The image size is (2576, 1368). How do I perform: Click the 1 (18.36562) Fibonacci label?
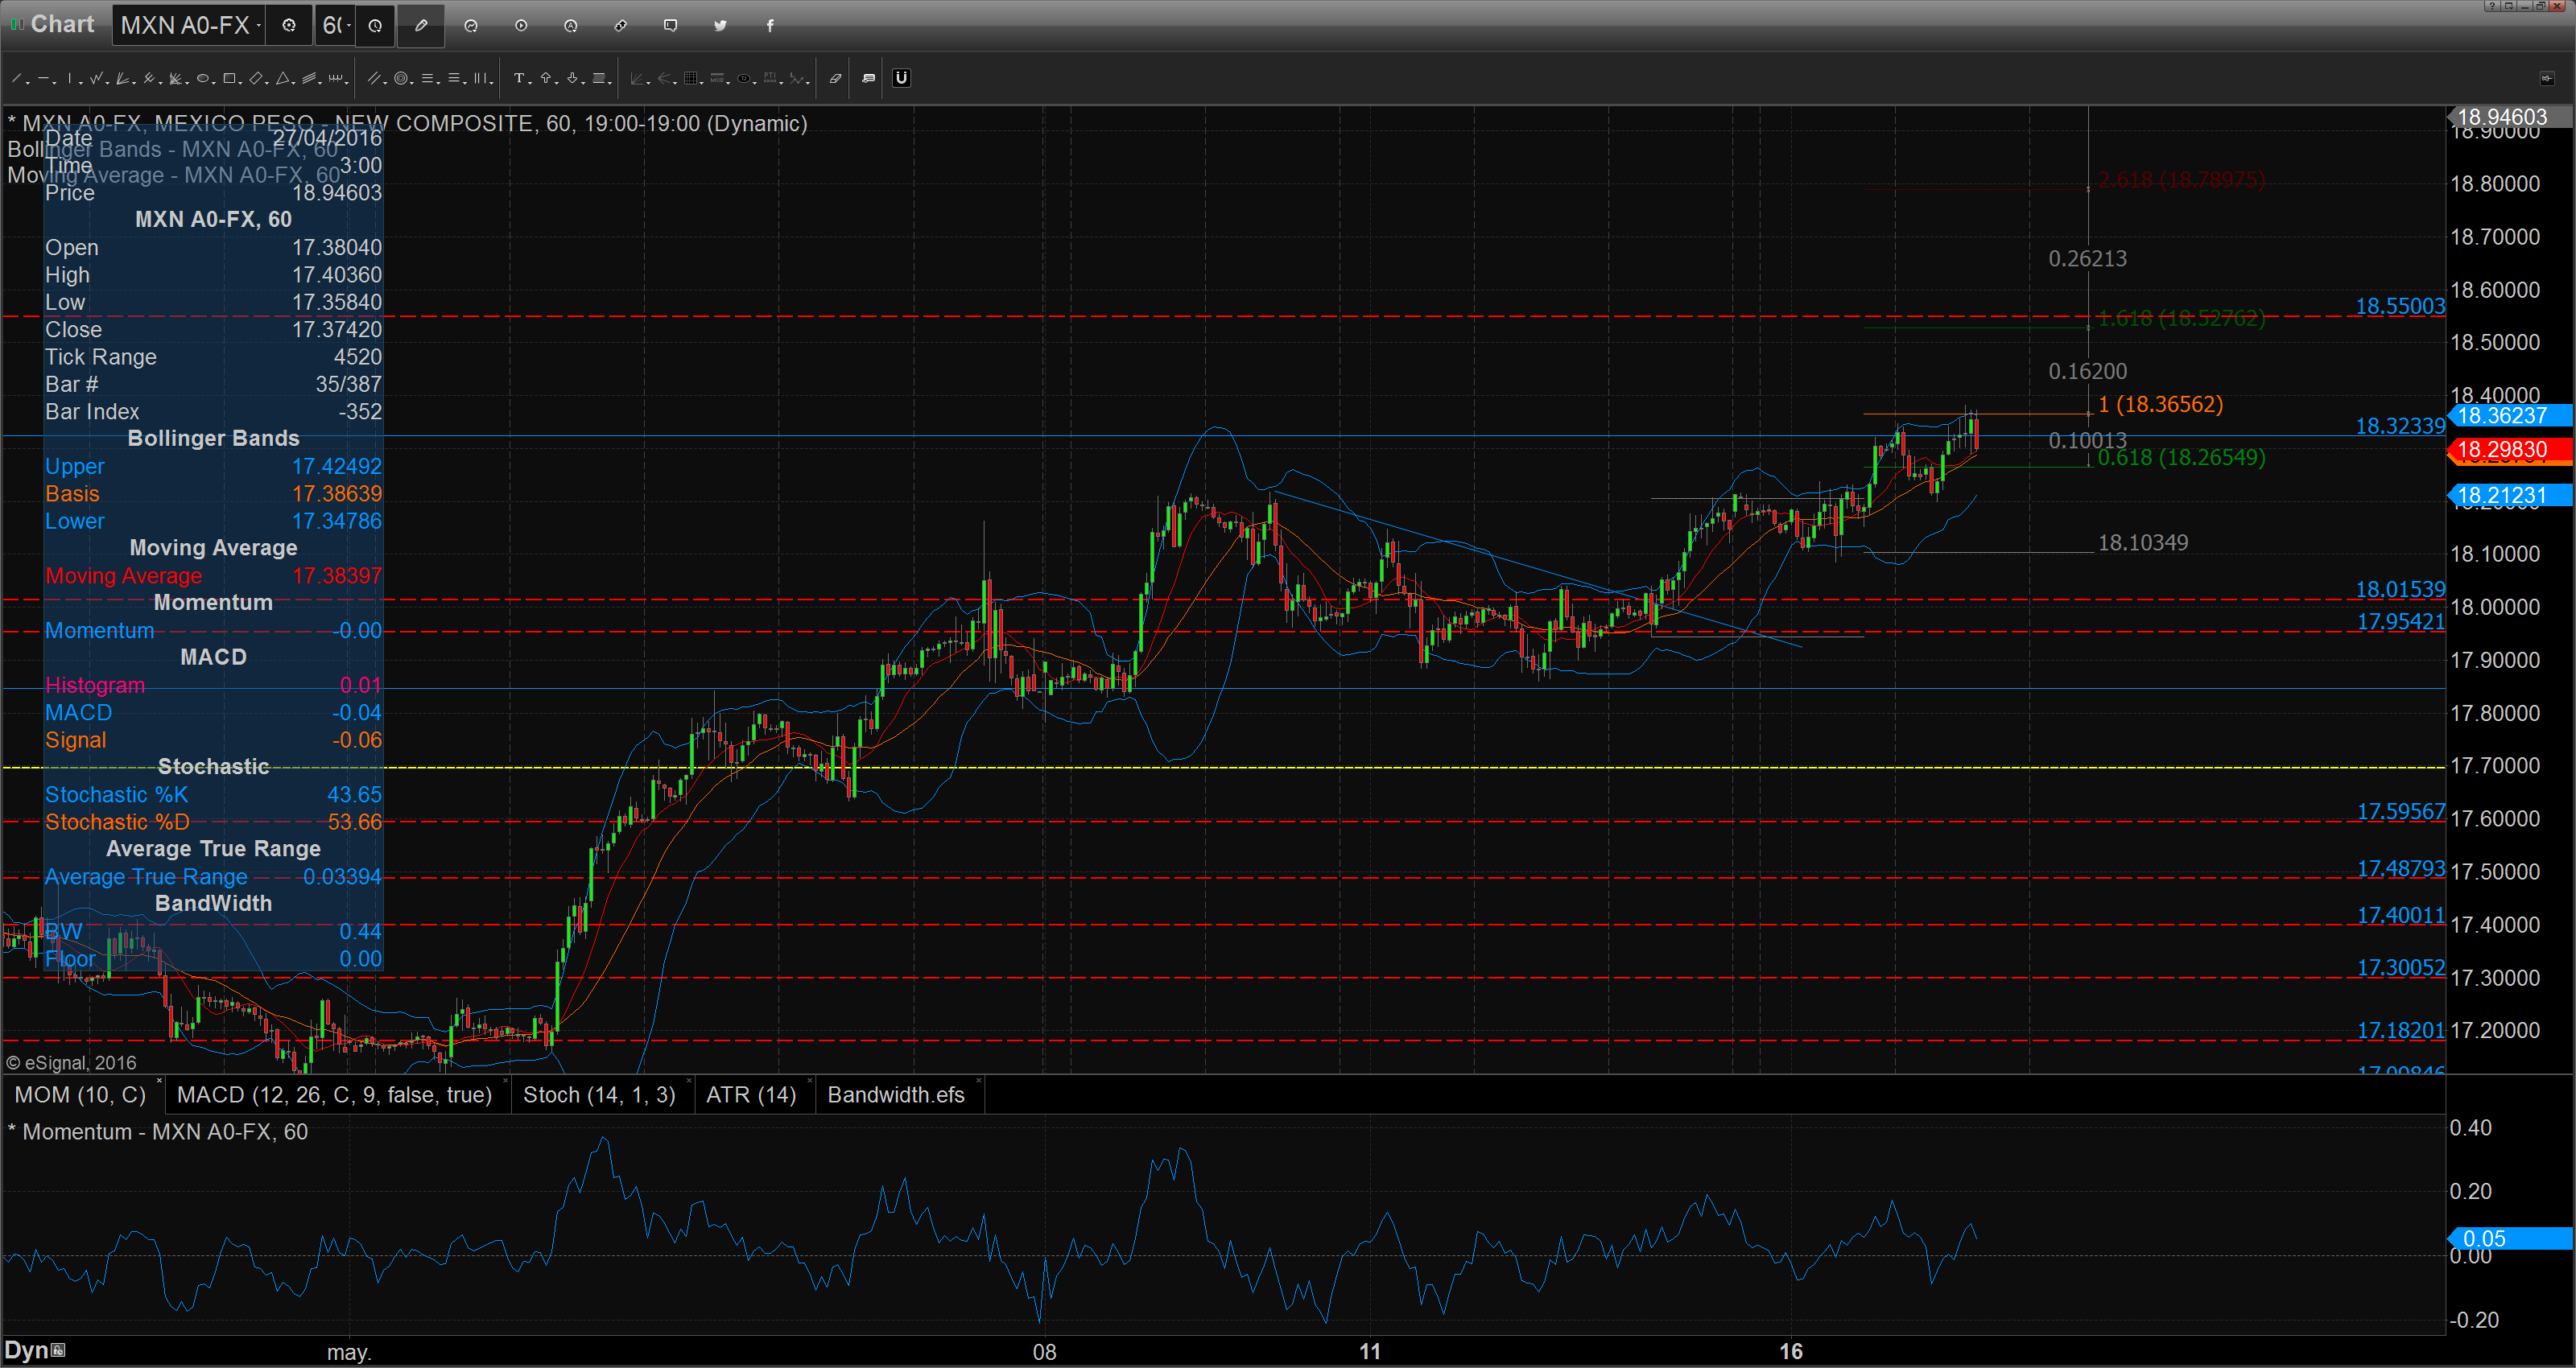[2161, 404]
